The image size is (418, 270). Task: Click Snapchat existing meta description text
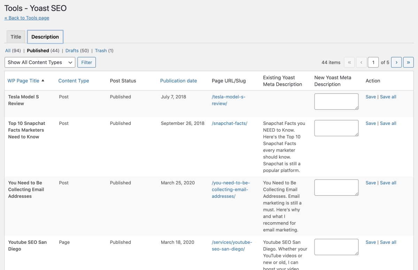point(284,147)
